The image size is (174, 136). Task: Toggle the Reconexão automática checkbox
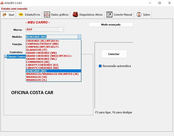pos(100,66)
